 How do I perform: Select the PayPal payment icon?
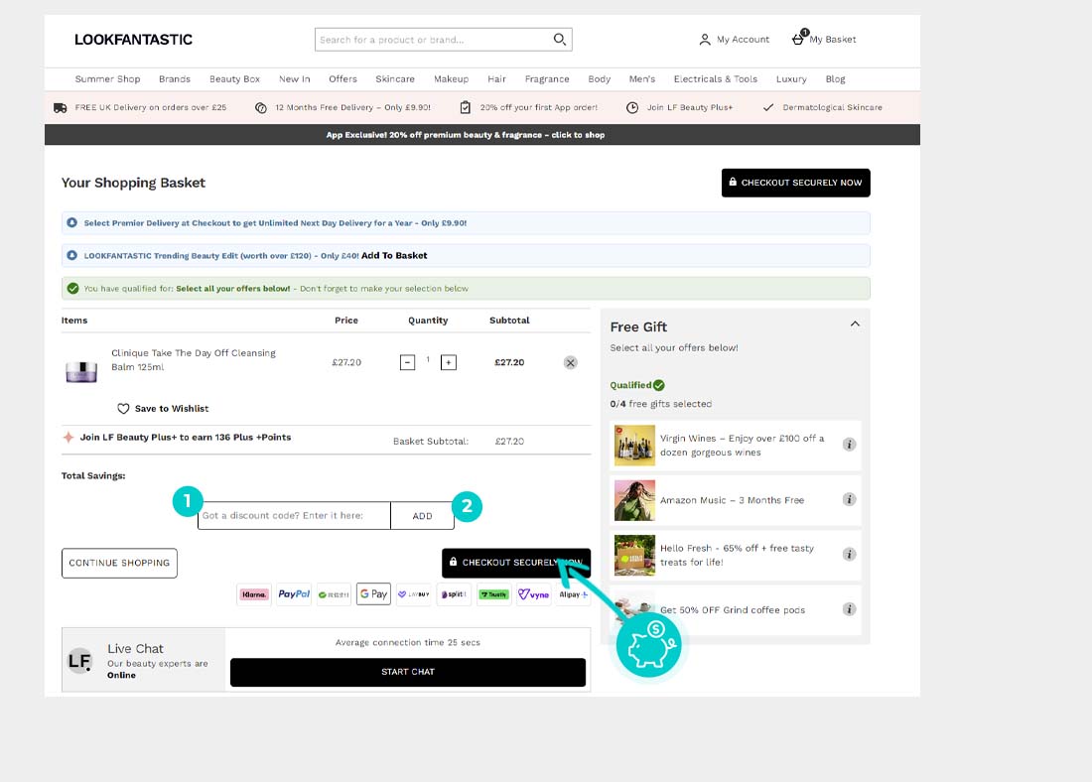[x=294, y=594]
